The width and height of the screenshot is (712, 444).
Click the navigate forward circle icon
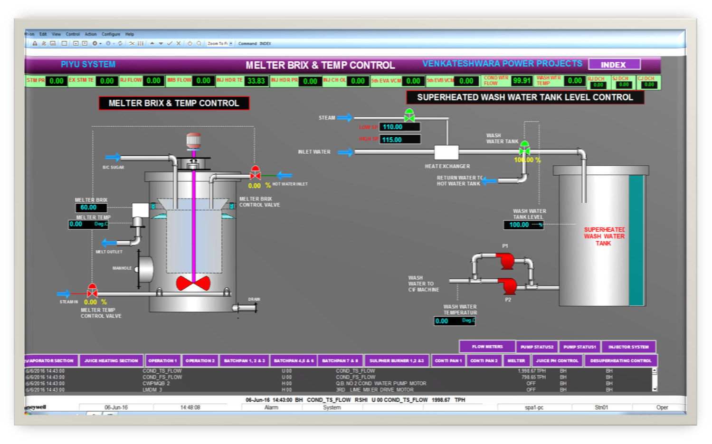108,43
